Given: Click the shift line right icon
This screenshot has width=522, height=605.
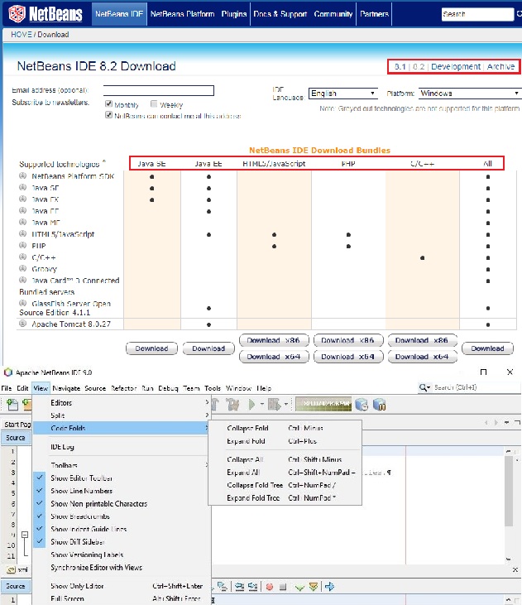Looking at the screenshot, I should click(252, 587).
